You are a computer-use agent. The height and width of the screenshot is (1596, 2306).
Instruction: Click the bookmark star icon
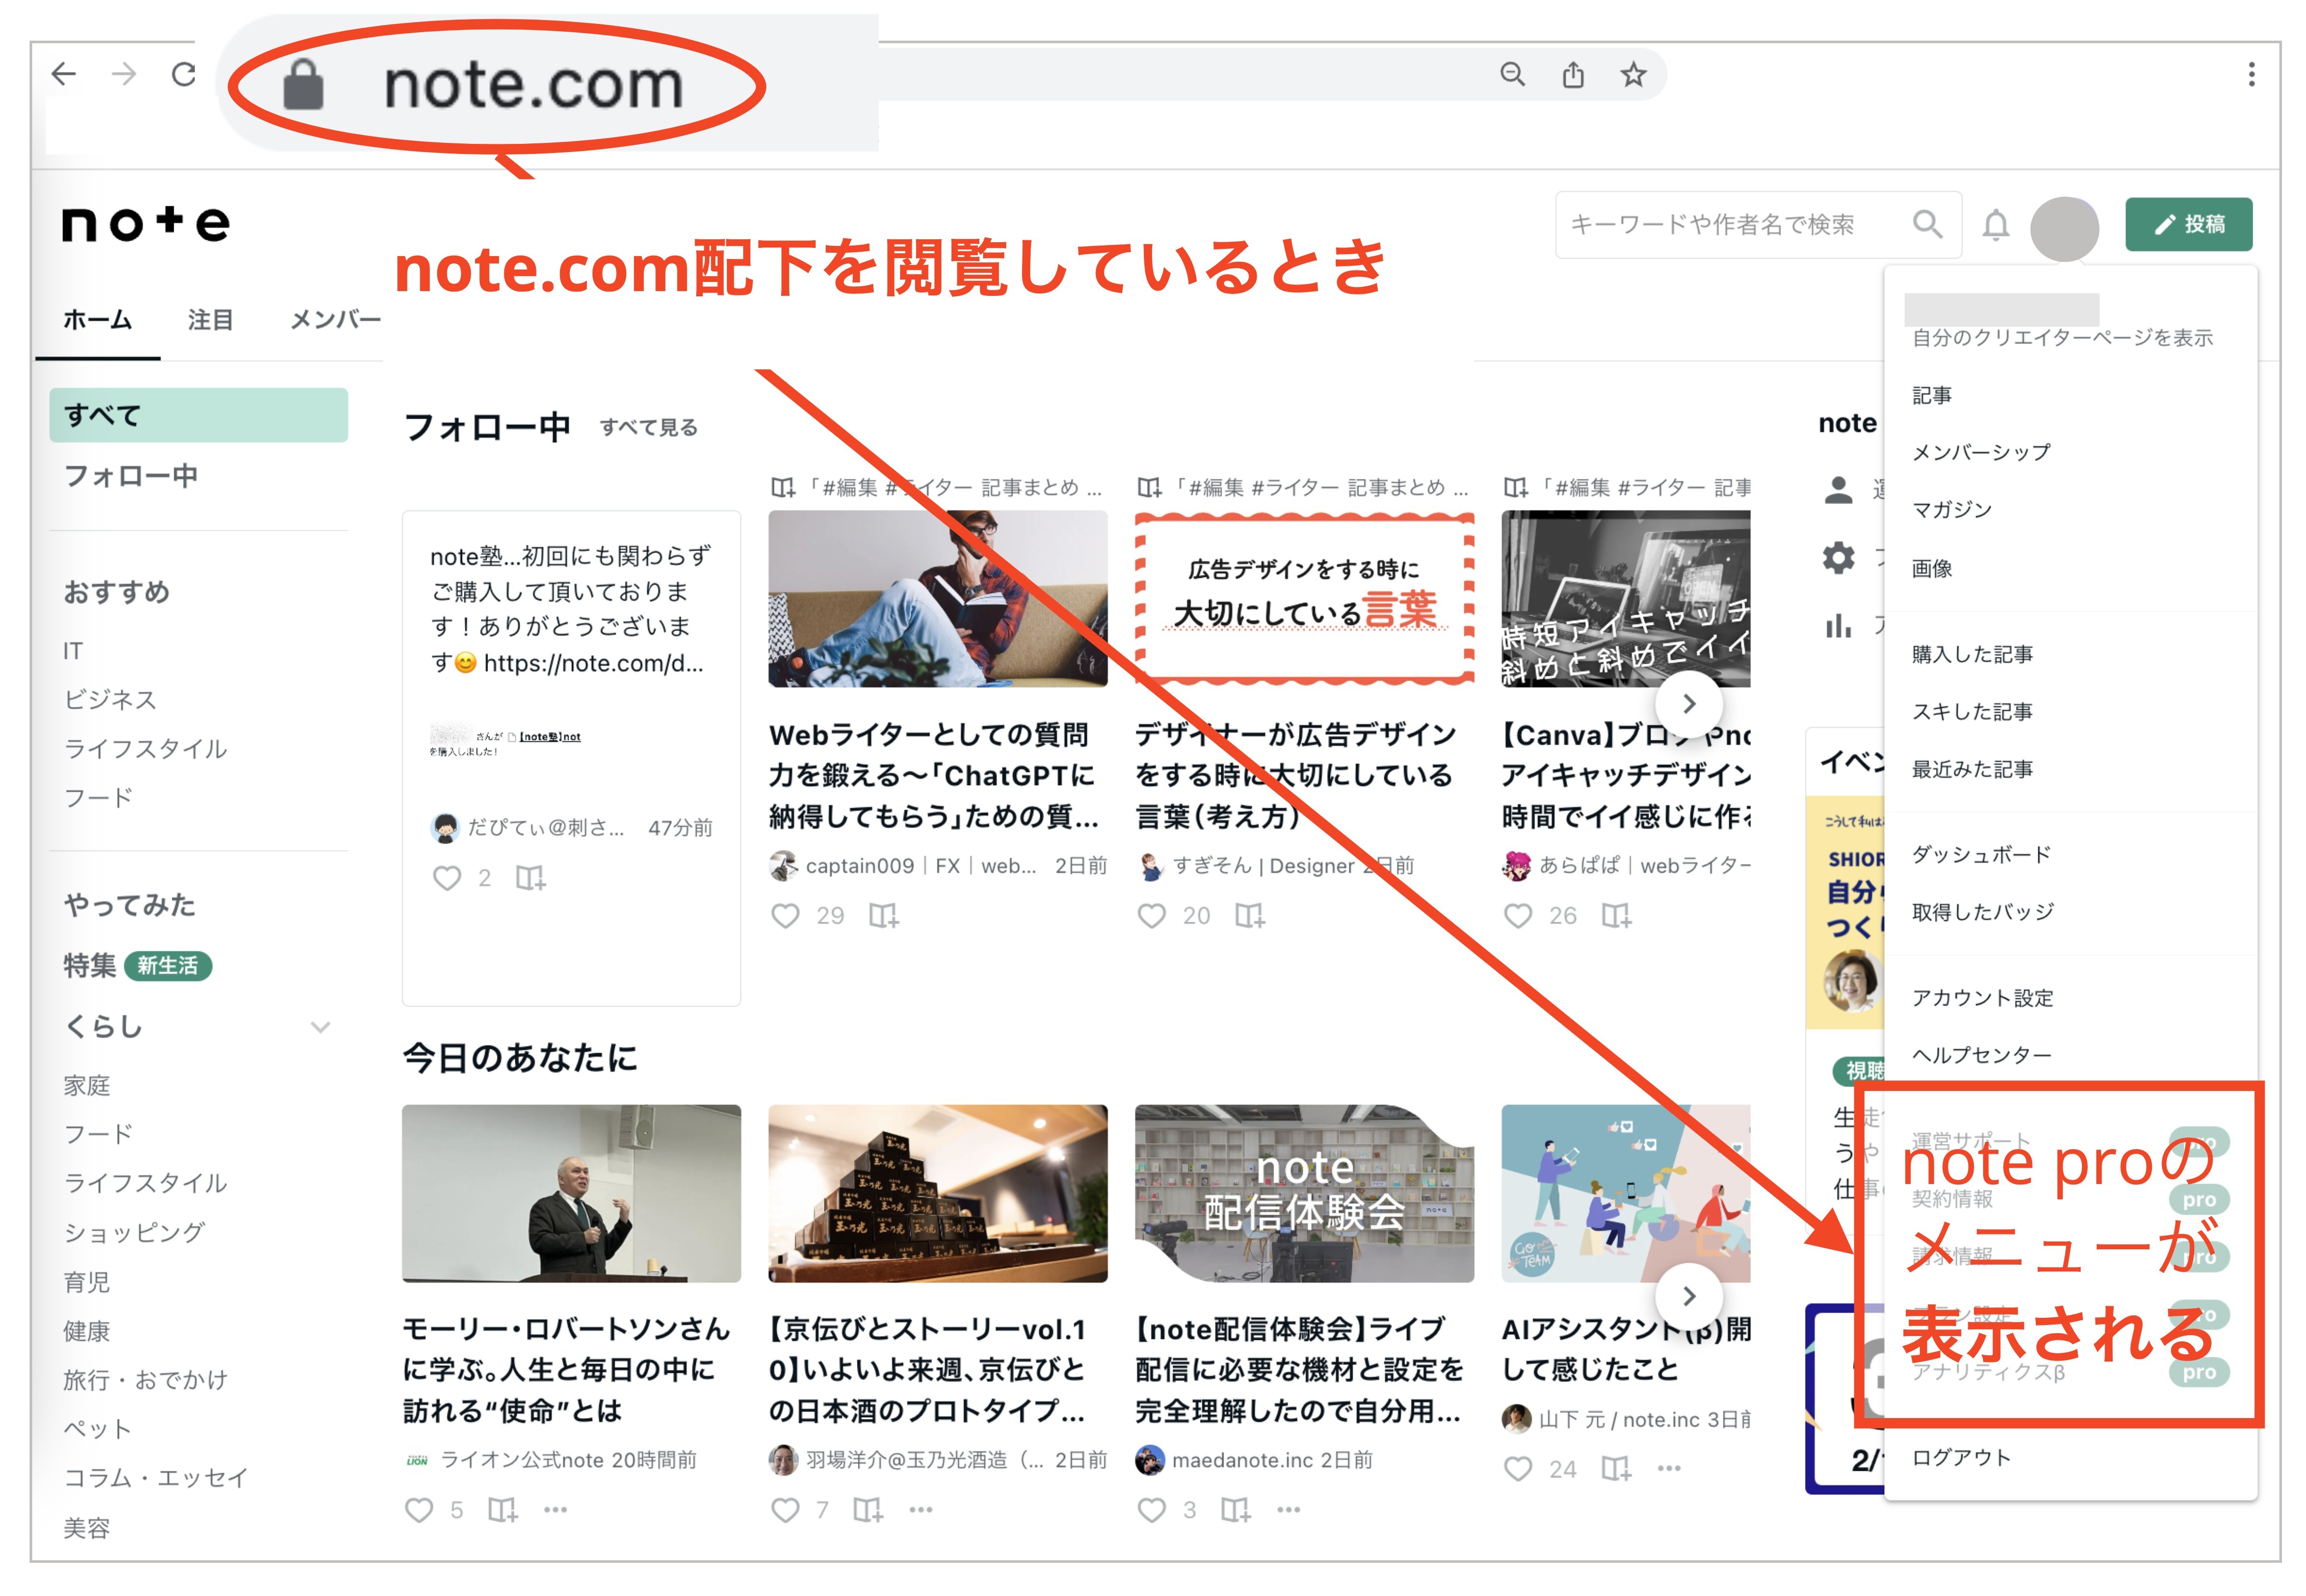point(1633,74)
